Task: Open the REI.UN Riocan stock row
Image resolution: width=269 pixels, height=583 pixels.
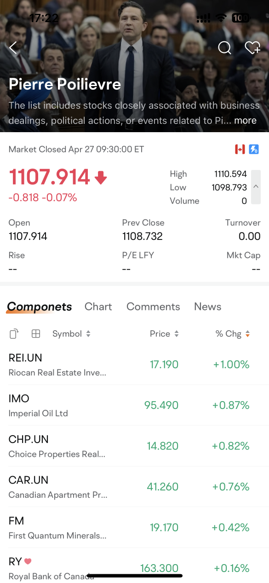Action: click(x=134, y=365)
